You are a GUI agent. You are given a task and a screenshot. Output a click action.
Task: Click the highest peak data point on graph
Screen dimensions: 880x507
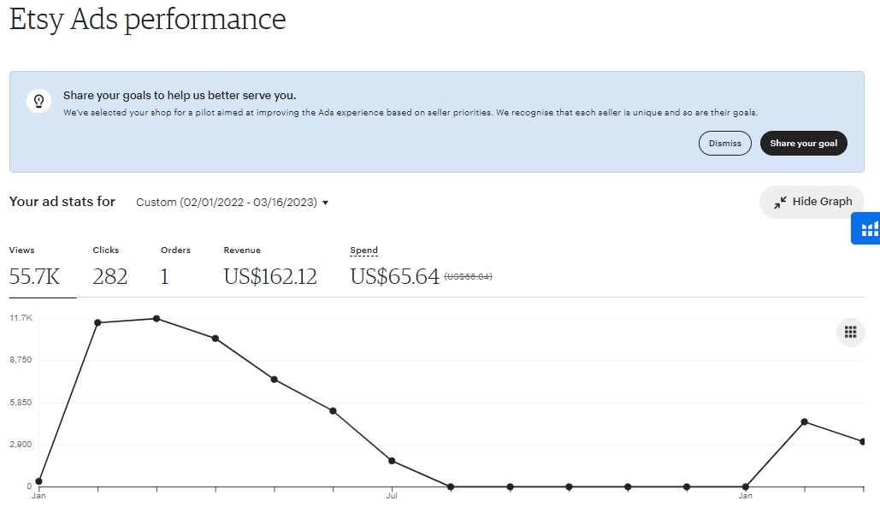point(157,319)
